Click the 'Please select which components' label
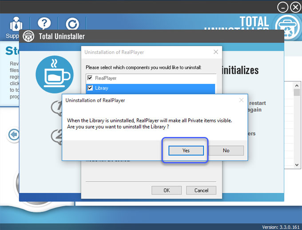The image size is (302, 230). (143, 67)
